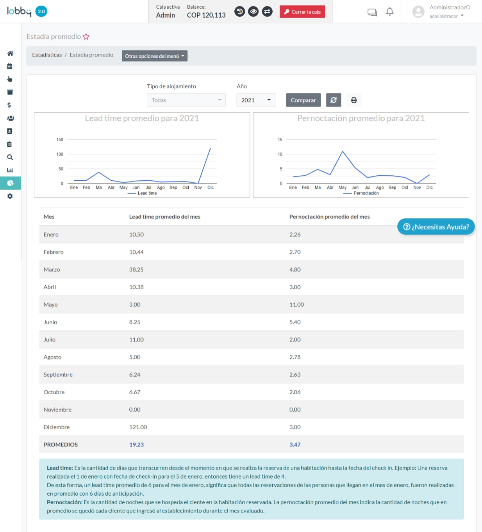Toggle the Pernoctación chart legend

click(x=361, y=193)
